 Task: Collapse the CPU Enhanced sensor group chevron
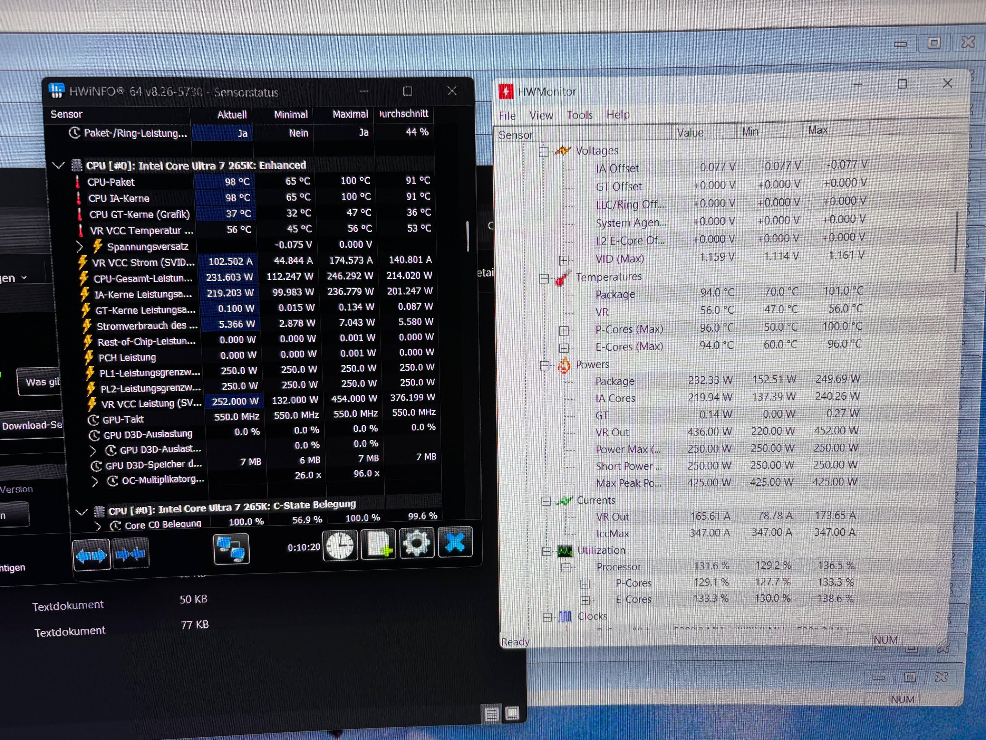tap(58, 165)
